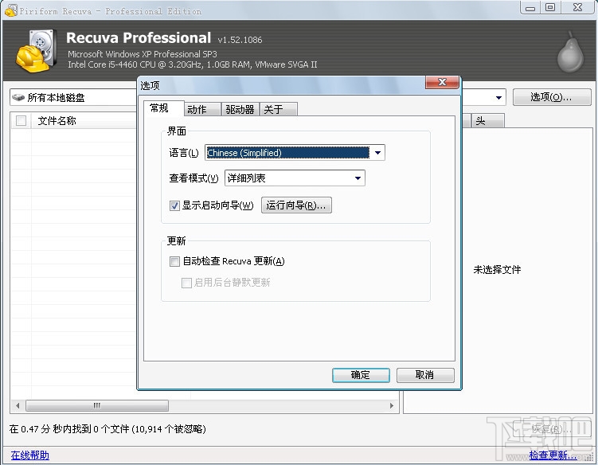Viewport: 598px width, 465px height.
Task: Expand the 所有本地磁盘 drive selector
Action: tap(73, 98)
